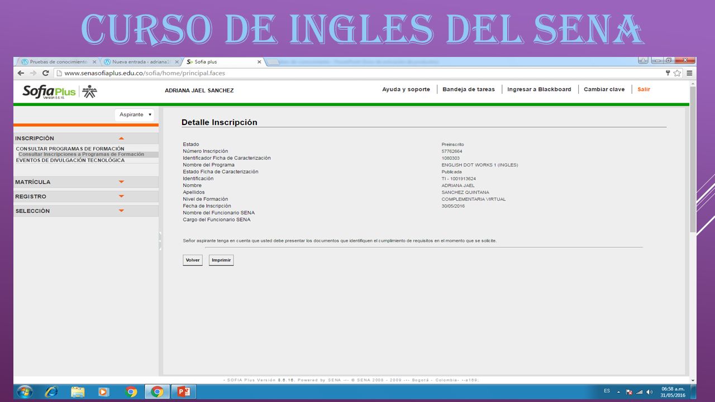Screen dimensions: 715x402
Task: Collapse the INSCRIPCIÓN section
Action: pyautogui.click(x=86, y=138)
